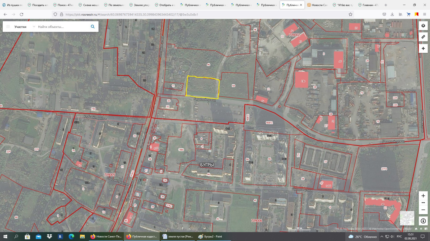Zoom out the map with minus button
The image size is (430, 241).
(x=423, y=210)
